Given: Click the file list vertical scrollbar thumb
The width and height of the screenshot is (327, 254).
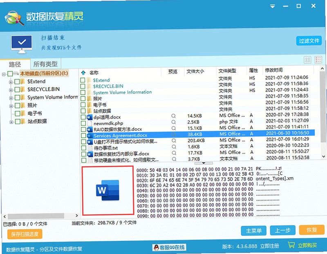Looking at the screenshot, I should point(323,107).
